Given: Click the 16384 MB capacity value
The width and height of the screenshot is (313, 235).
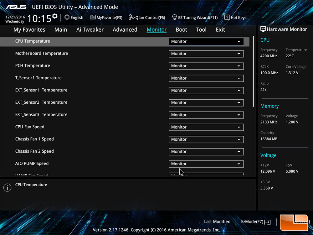Looking at the screenshot, I should tap(269, 139).
